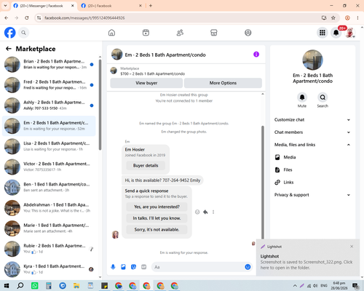Open the purple conversation information icon
Image resolution: width=364 pixels, height=291 pixels.
click(x=256, y=55)
